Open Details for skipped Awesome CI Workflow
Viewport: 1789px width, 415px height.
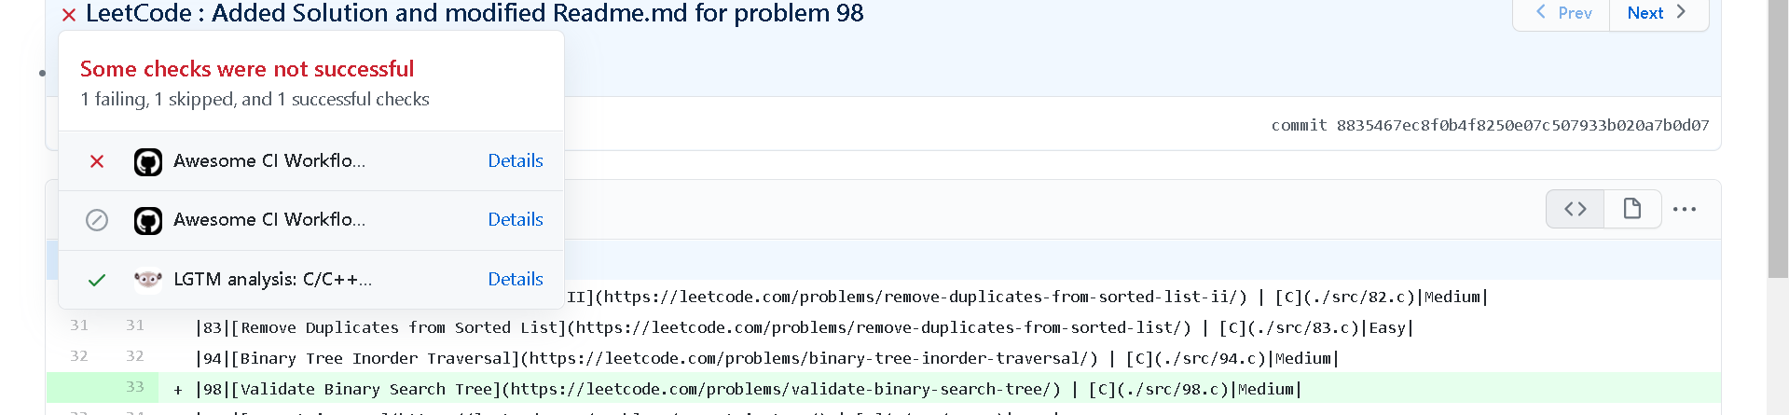[x=516, y=219]
